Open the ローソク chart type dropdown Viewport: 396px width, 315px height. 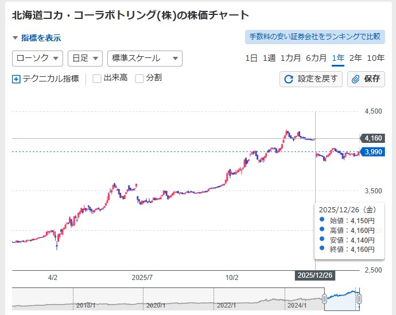37,59
